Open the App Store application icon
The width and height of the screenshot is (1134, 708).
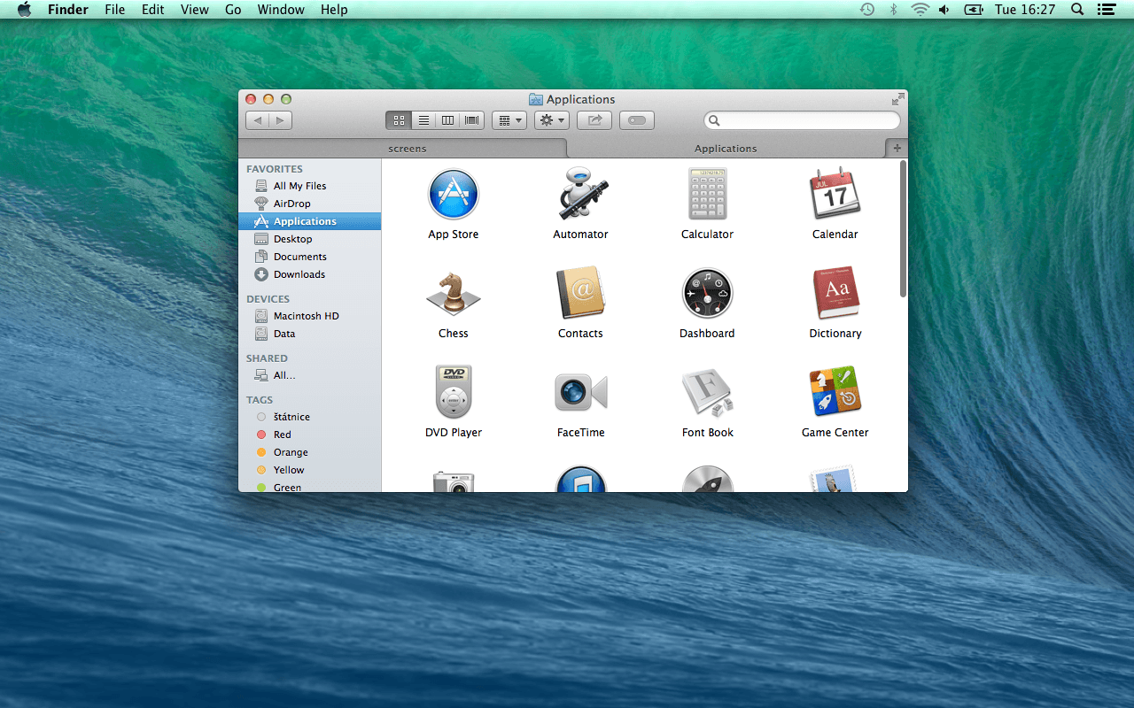pyautogui.click(x=453, y=195)
